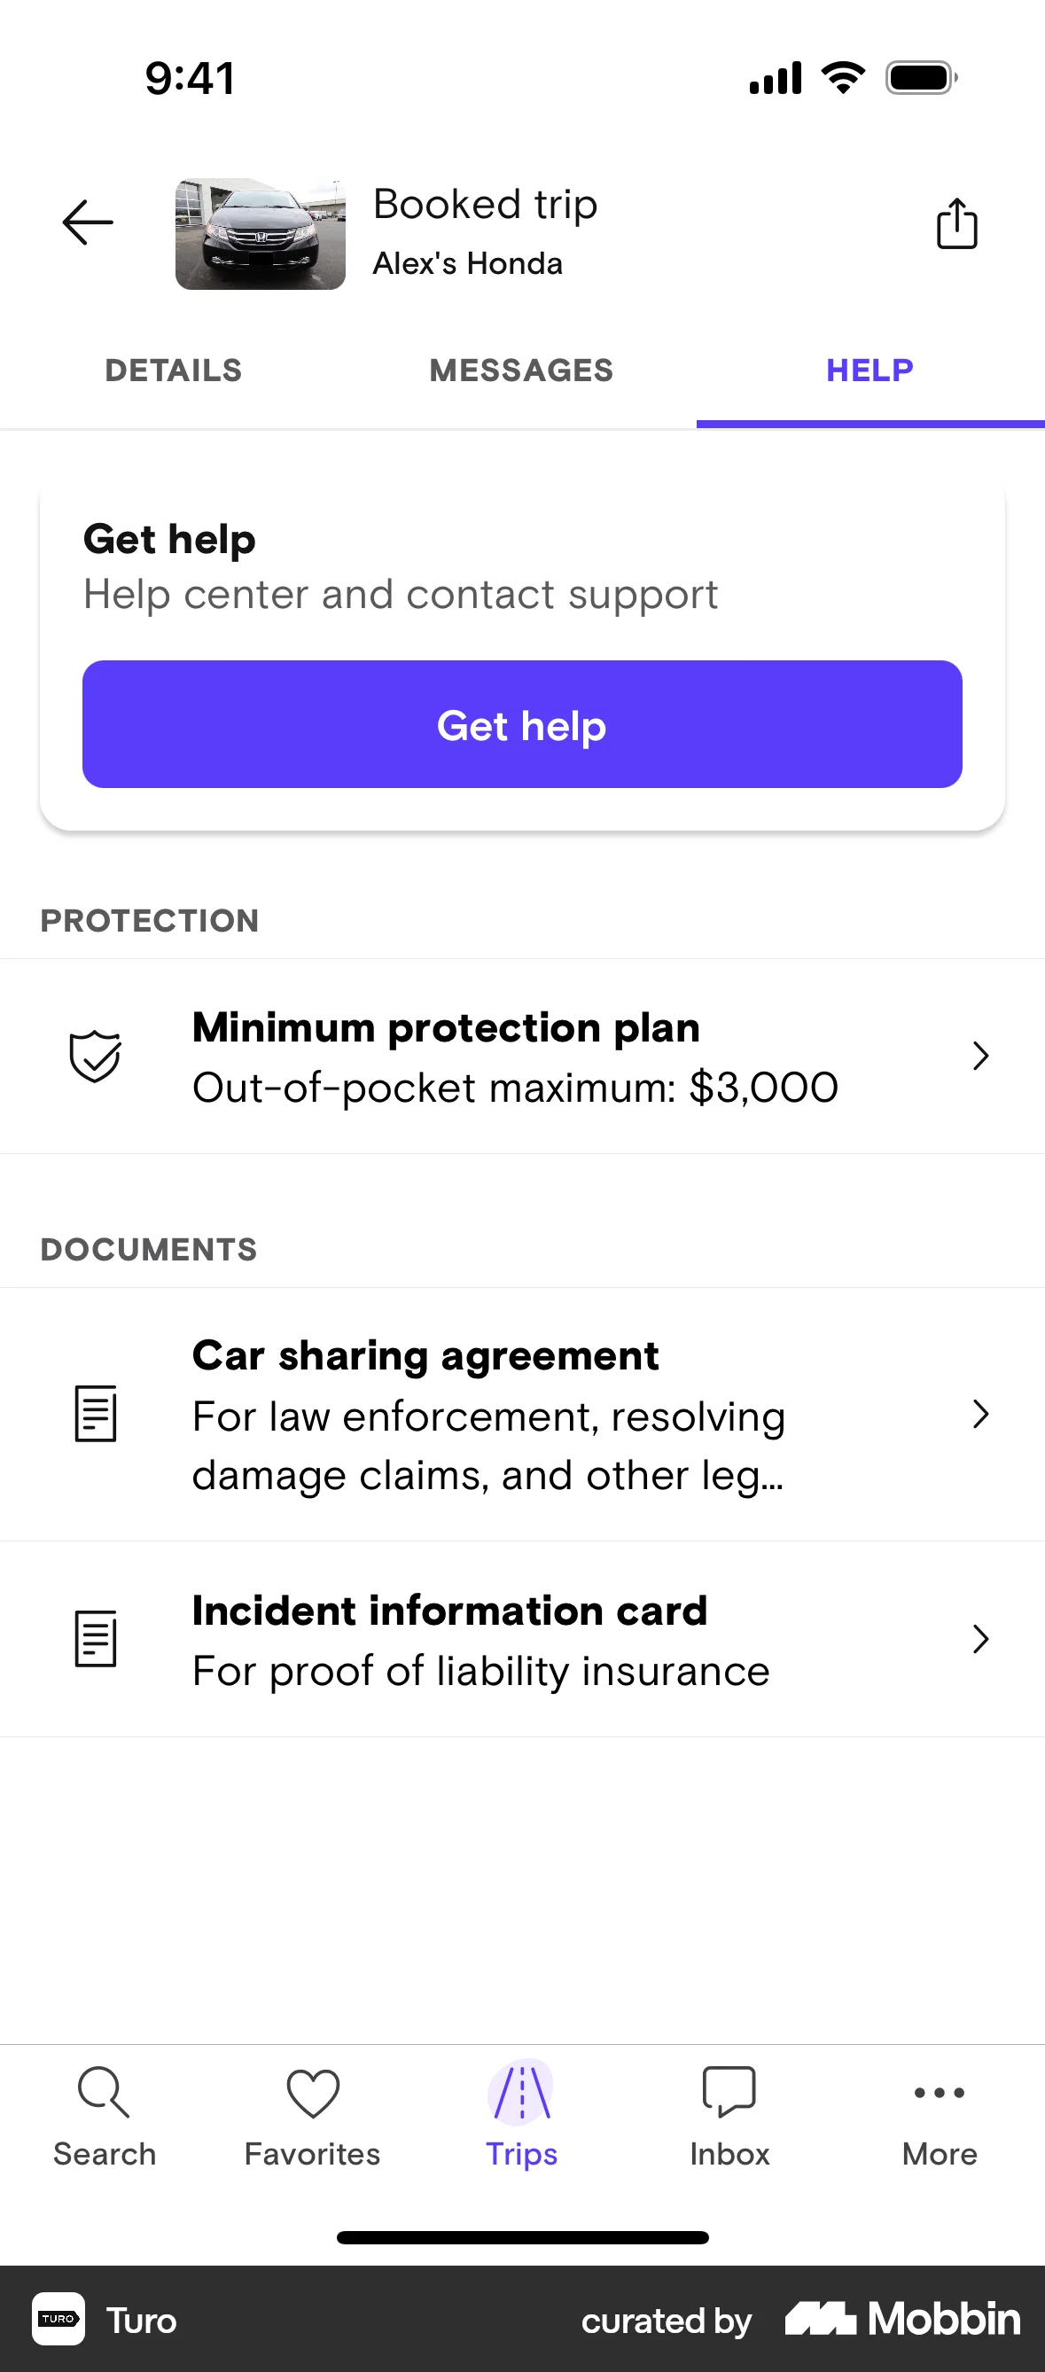Tap the share icon in header
Viewport: 1045px width, 2372px height.
(x=956, y=223)
